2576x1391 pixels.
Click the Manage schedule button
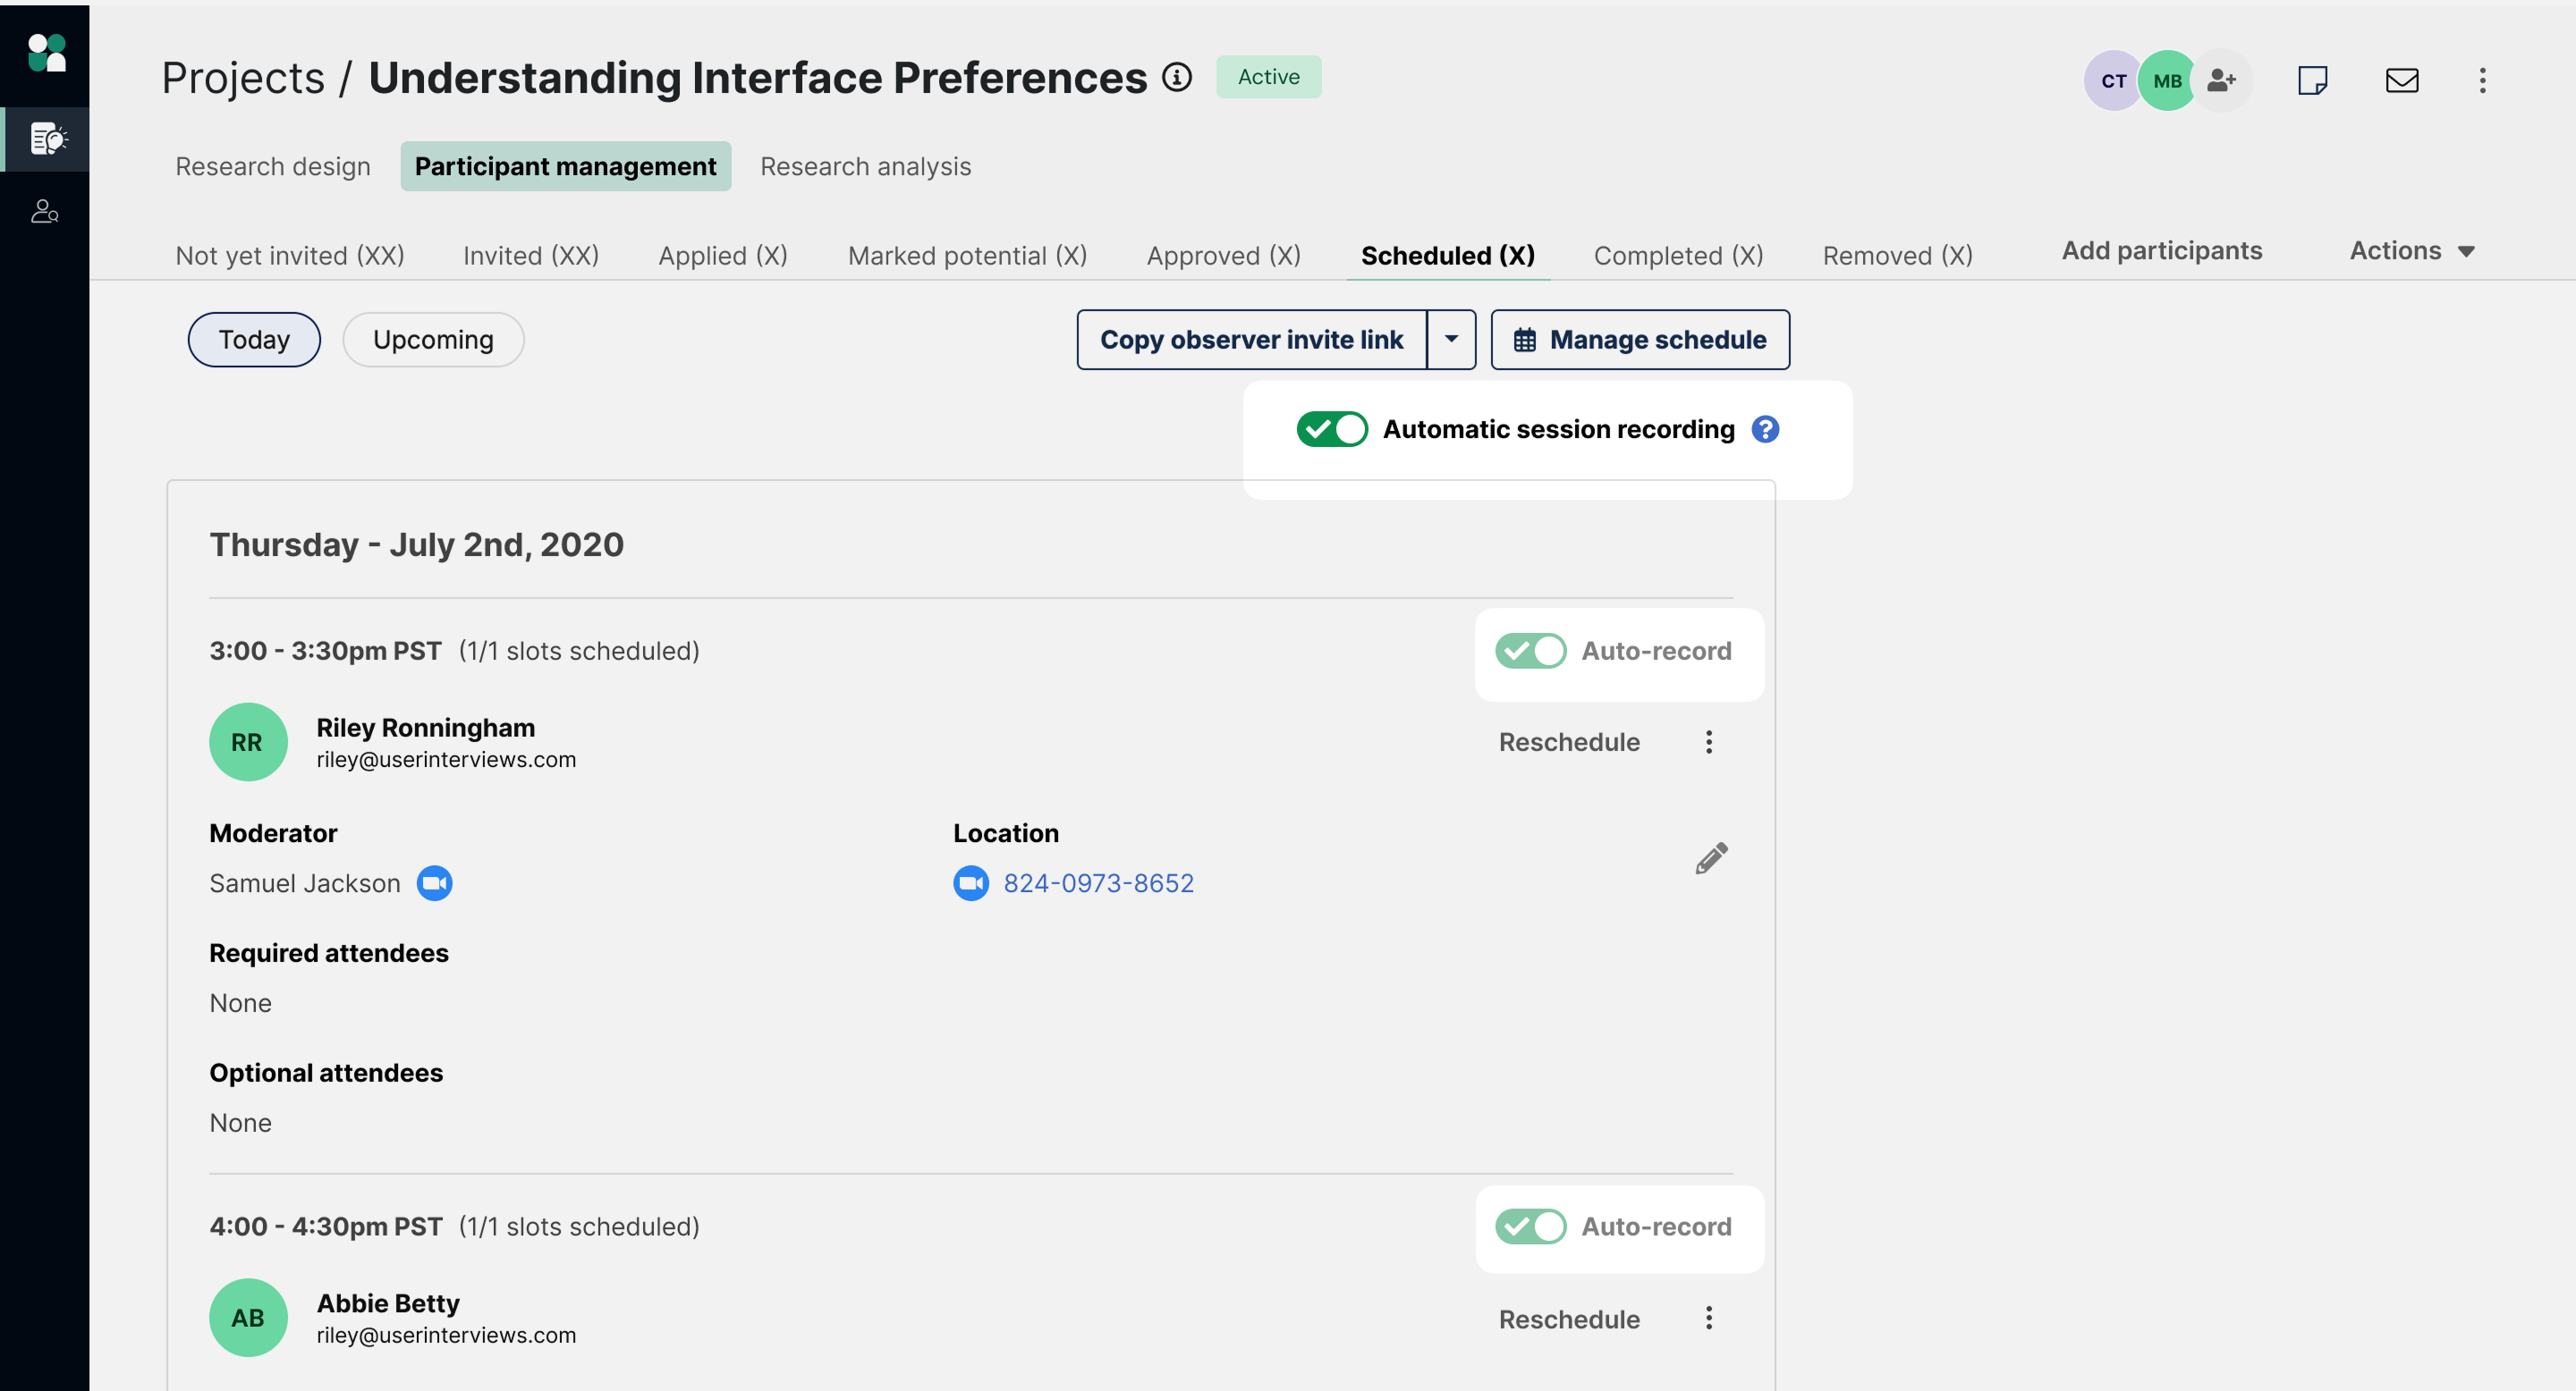tap(1640, 340)
